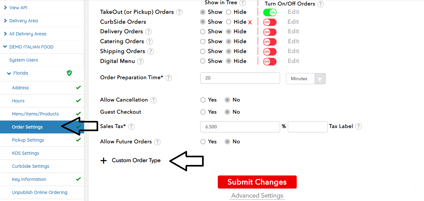Click help icon beside Turn On/Off Orders
This screenshot has width=424, height=201.
click(320, 4)
